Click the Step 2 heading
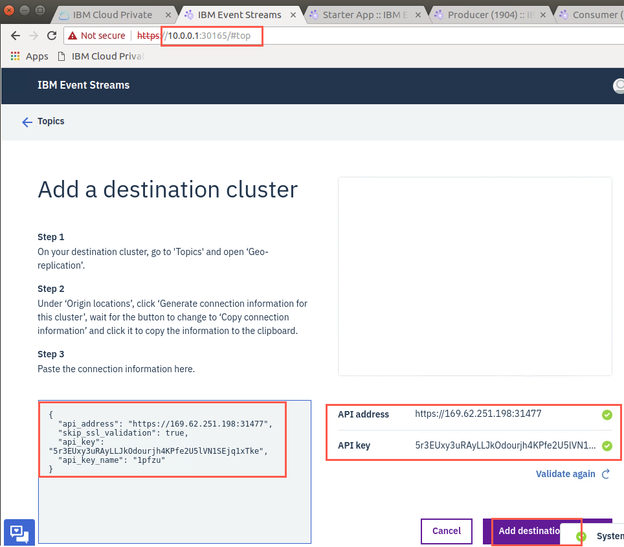 coord(51,289)
